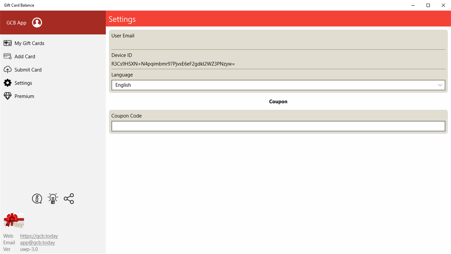Click the info icon near the bottom
This screenshot has width=451, height=254.
click(37, 198)
